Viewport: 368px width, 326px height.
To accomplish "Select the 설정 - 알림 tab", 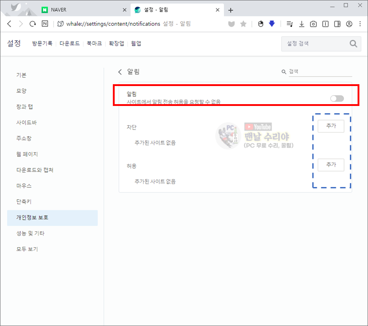I will tap(177, 10).
